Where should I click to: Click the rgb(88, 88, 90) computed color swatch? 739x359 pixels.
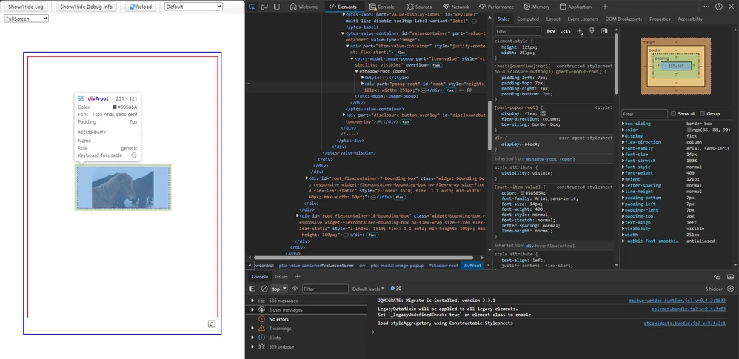click(689, 130)
